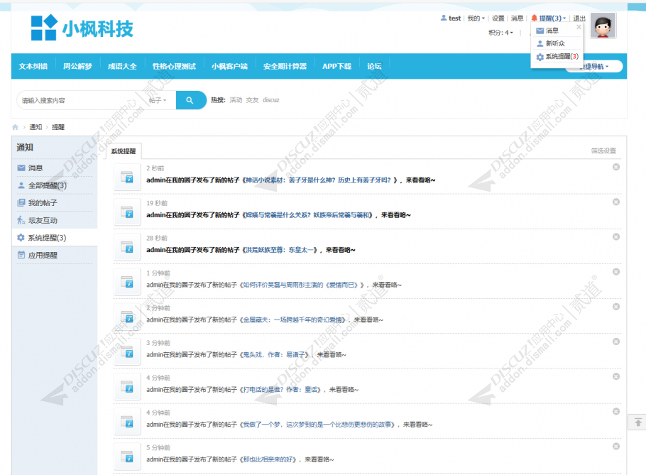Click the notification icon beside the 姜子牙 post alert
646x475 pixels.
(x=127, y=177)
